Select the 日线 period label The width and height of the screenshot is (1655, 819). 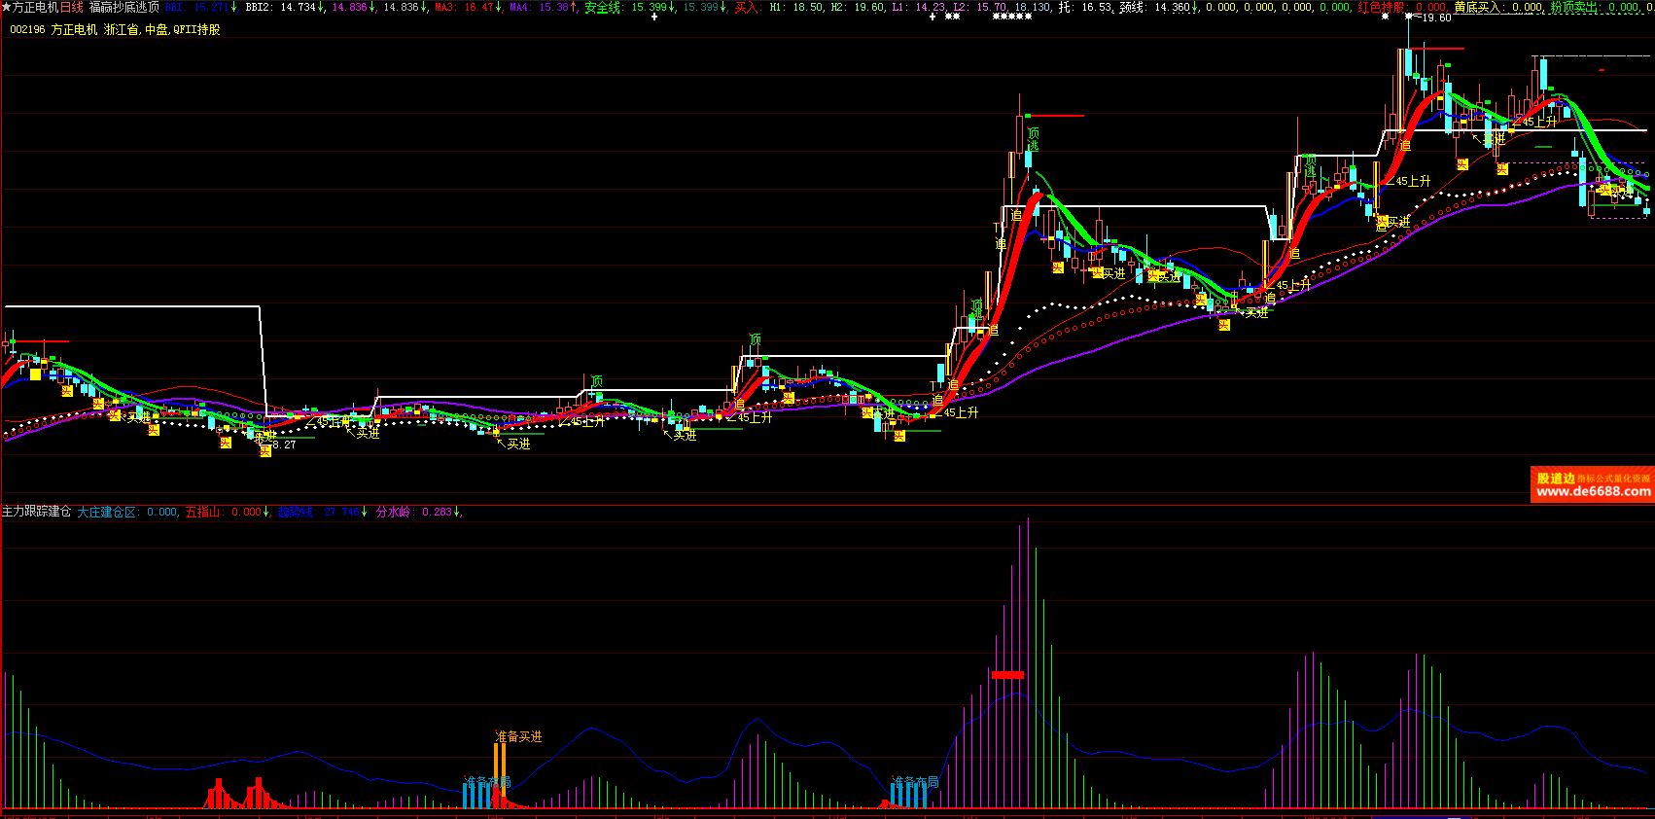click(x=72, y=7)
